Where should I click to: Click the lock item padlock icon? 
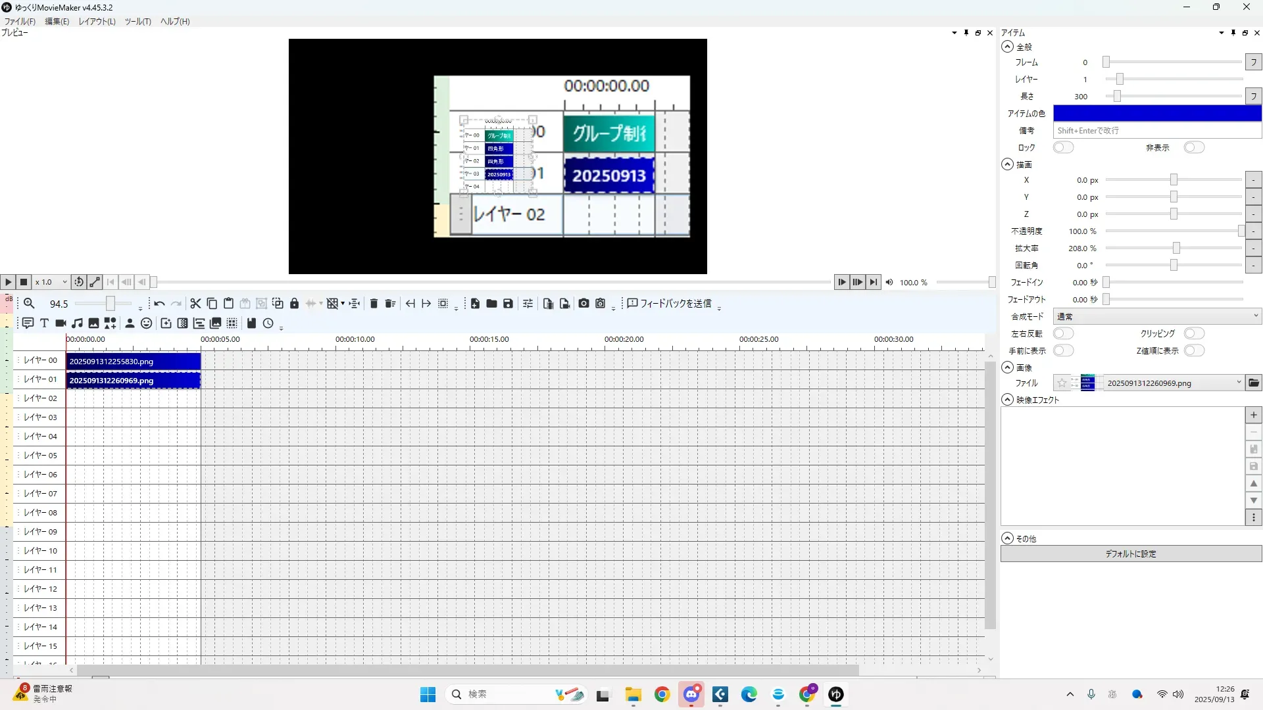click(x=294, y=304)
